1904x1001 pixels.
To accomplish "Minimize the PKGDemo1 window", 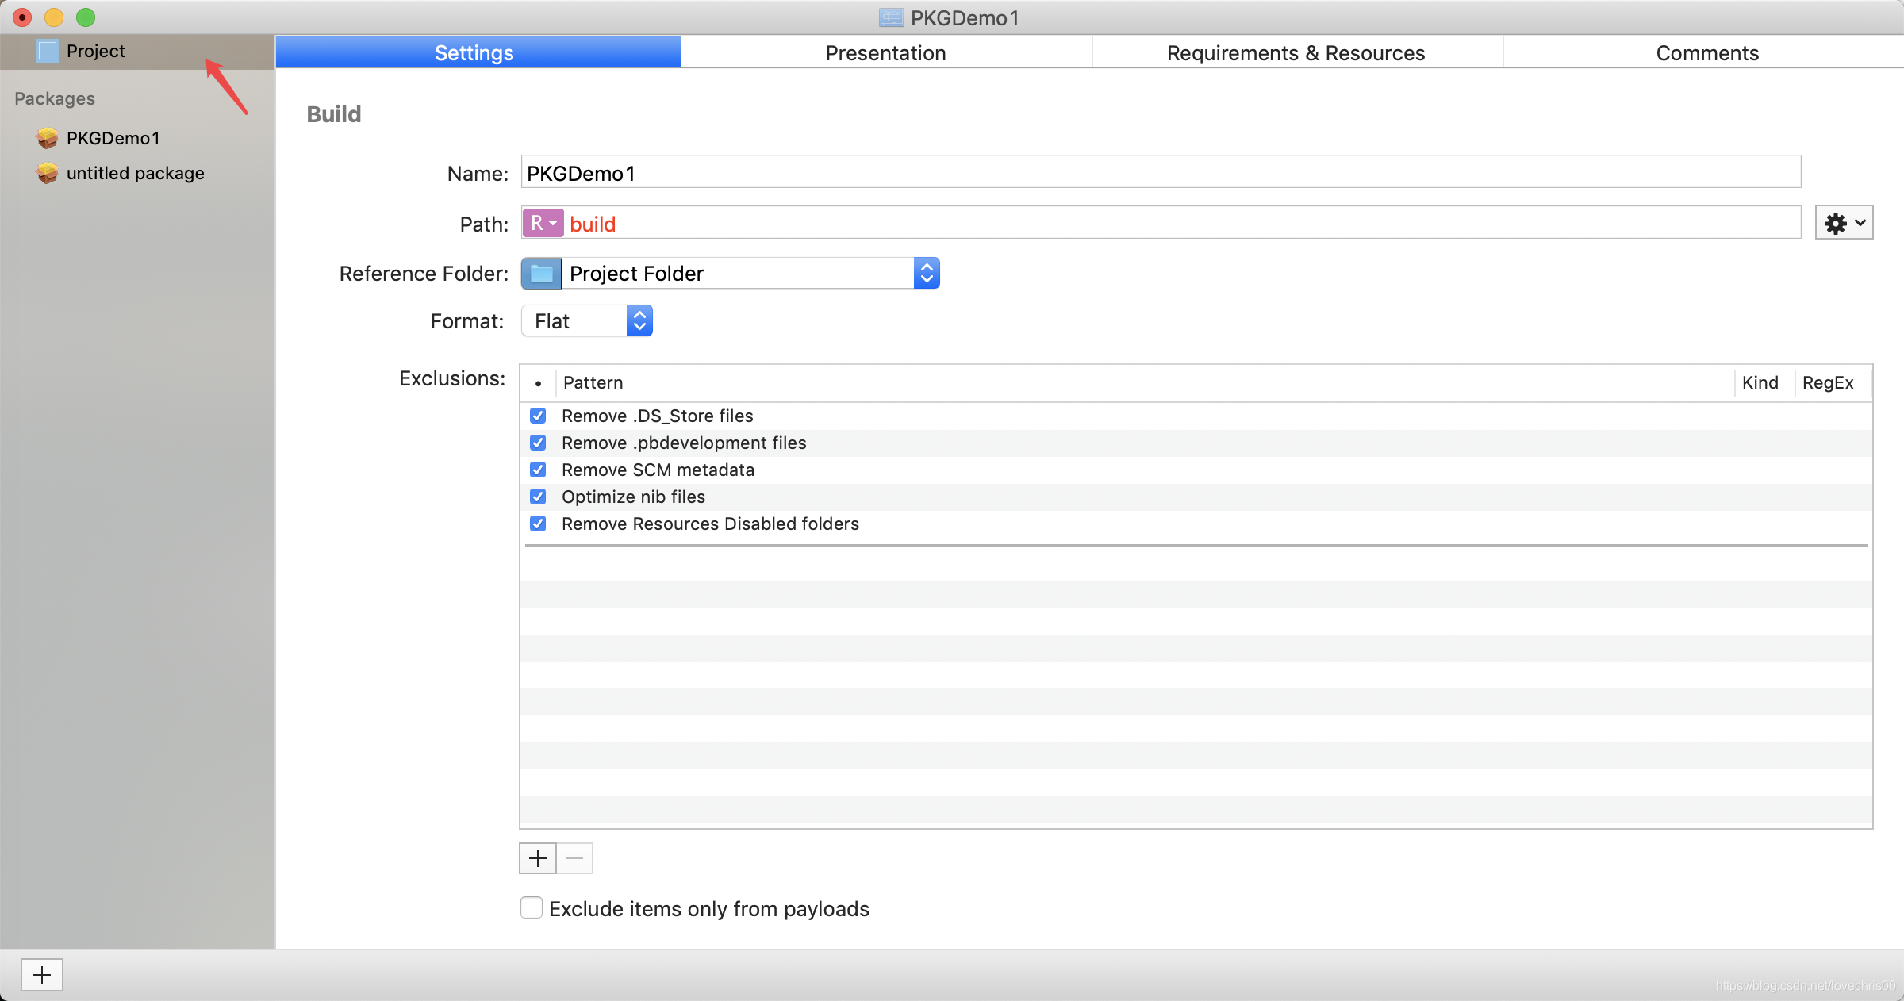I will 54,17.
